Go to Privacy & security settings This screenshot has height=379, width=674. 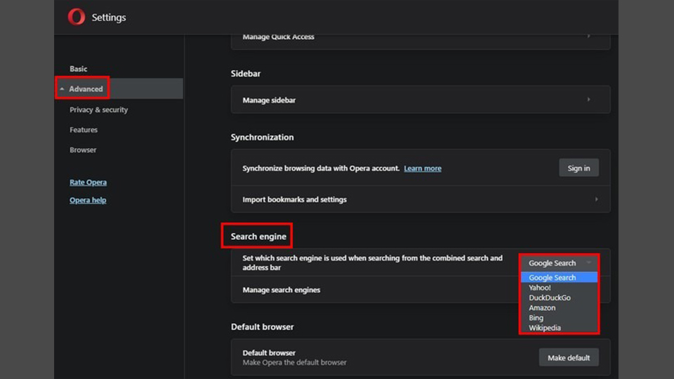[x=99, y=109]
